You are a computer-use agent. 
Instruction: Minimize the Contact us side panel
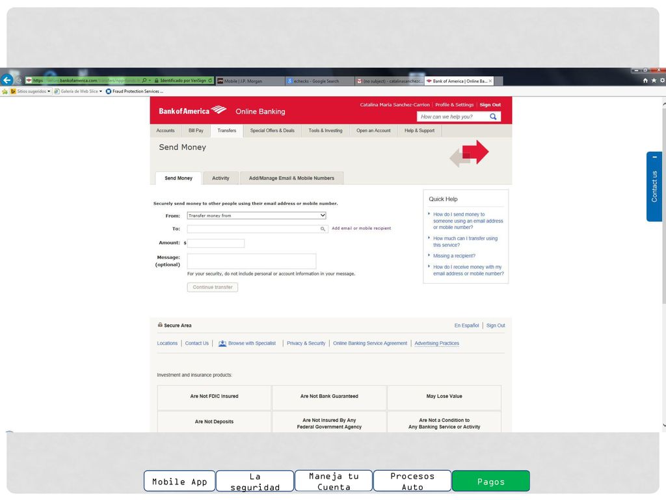click(654, 158)
